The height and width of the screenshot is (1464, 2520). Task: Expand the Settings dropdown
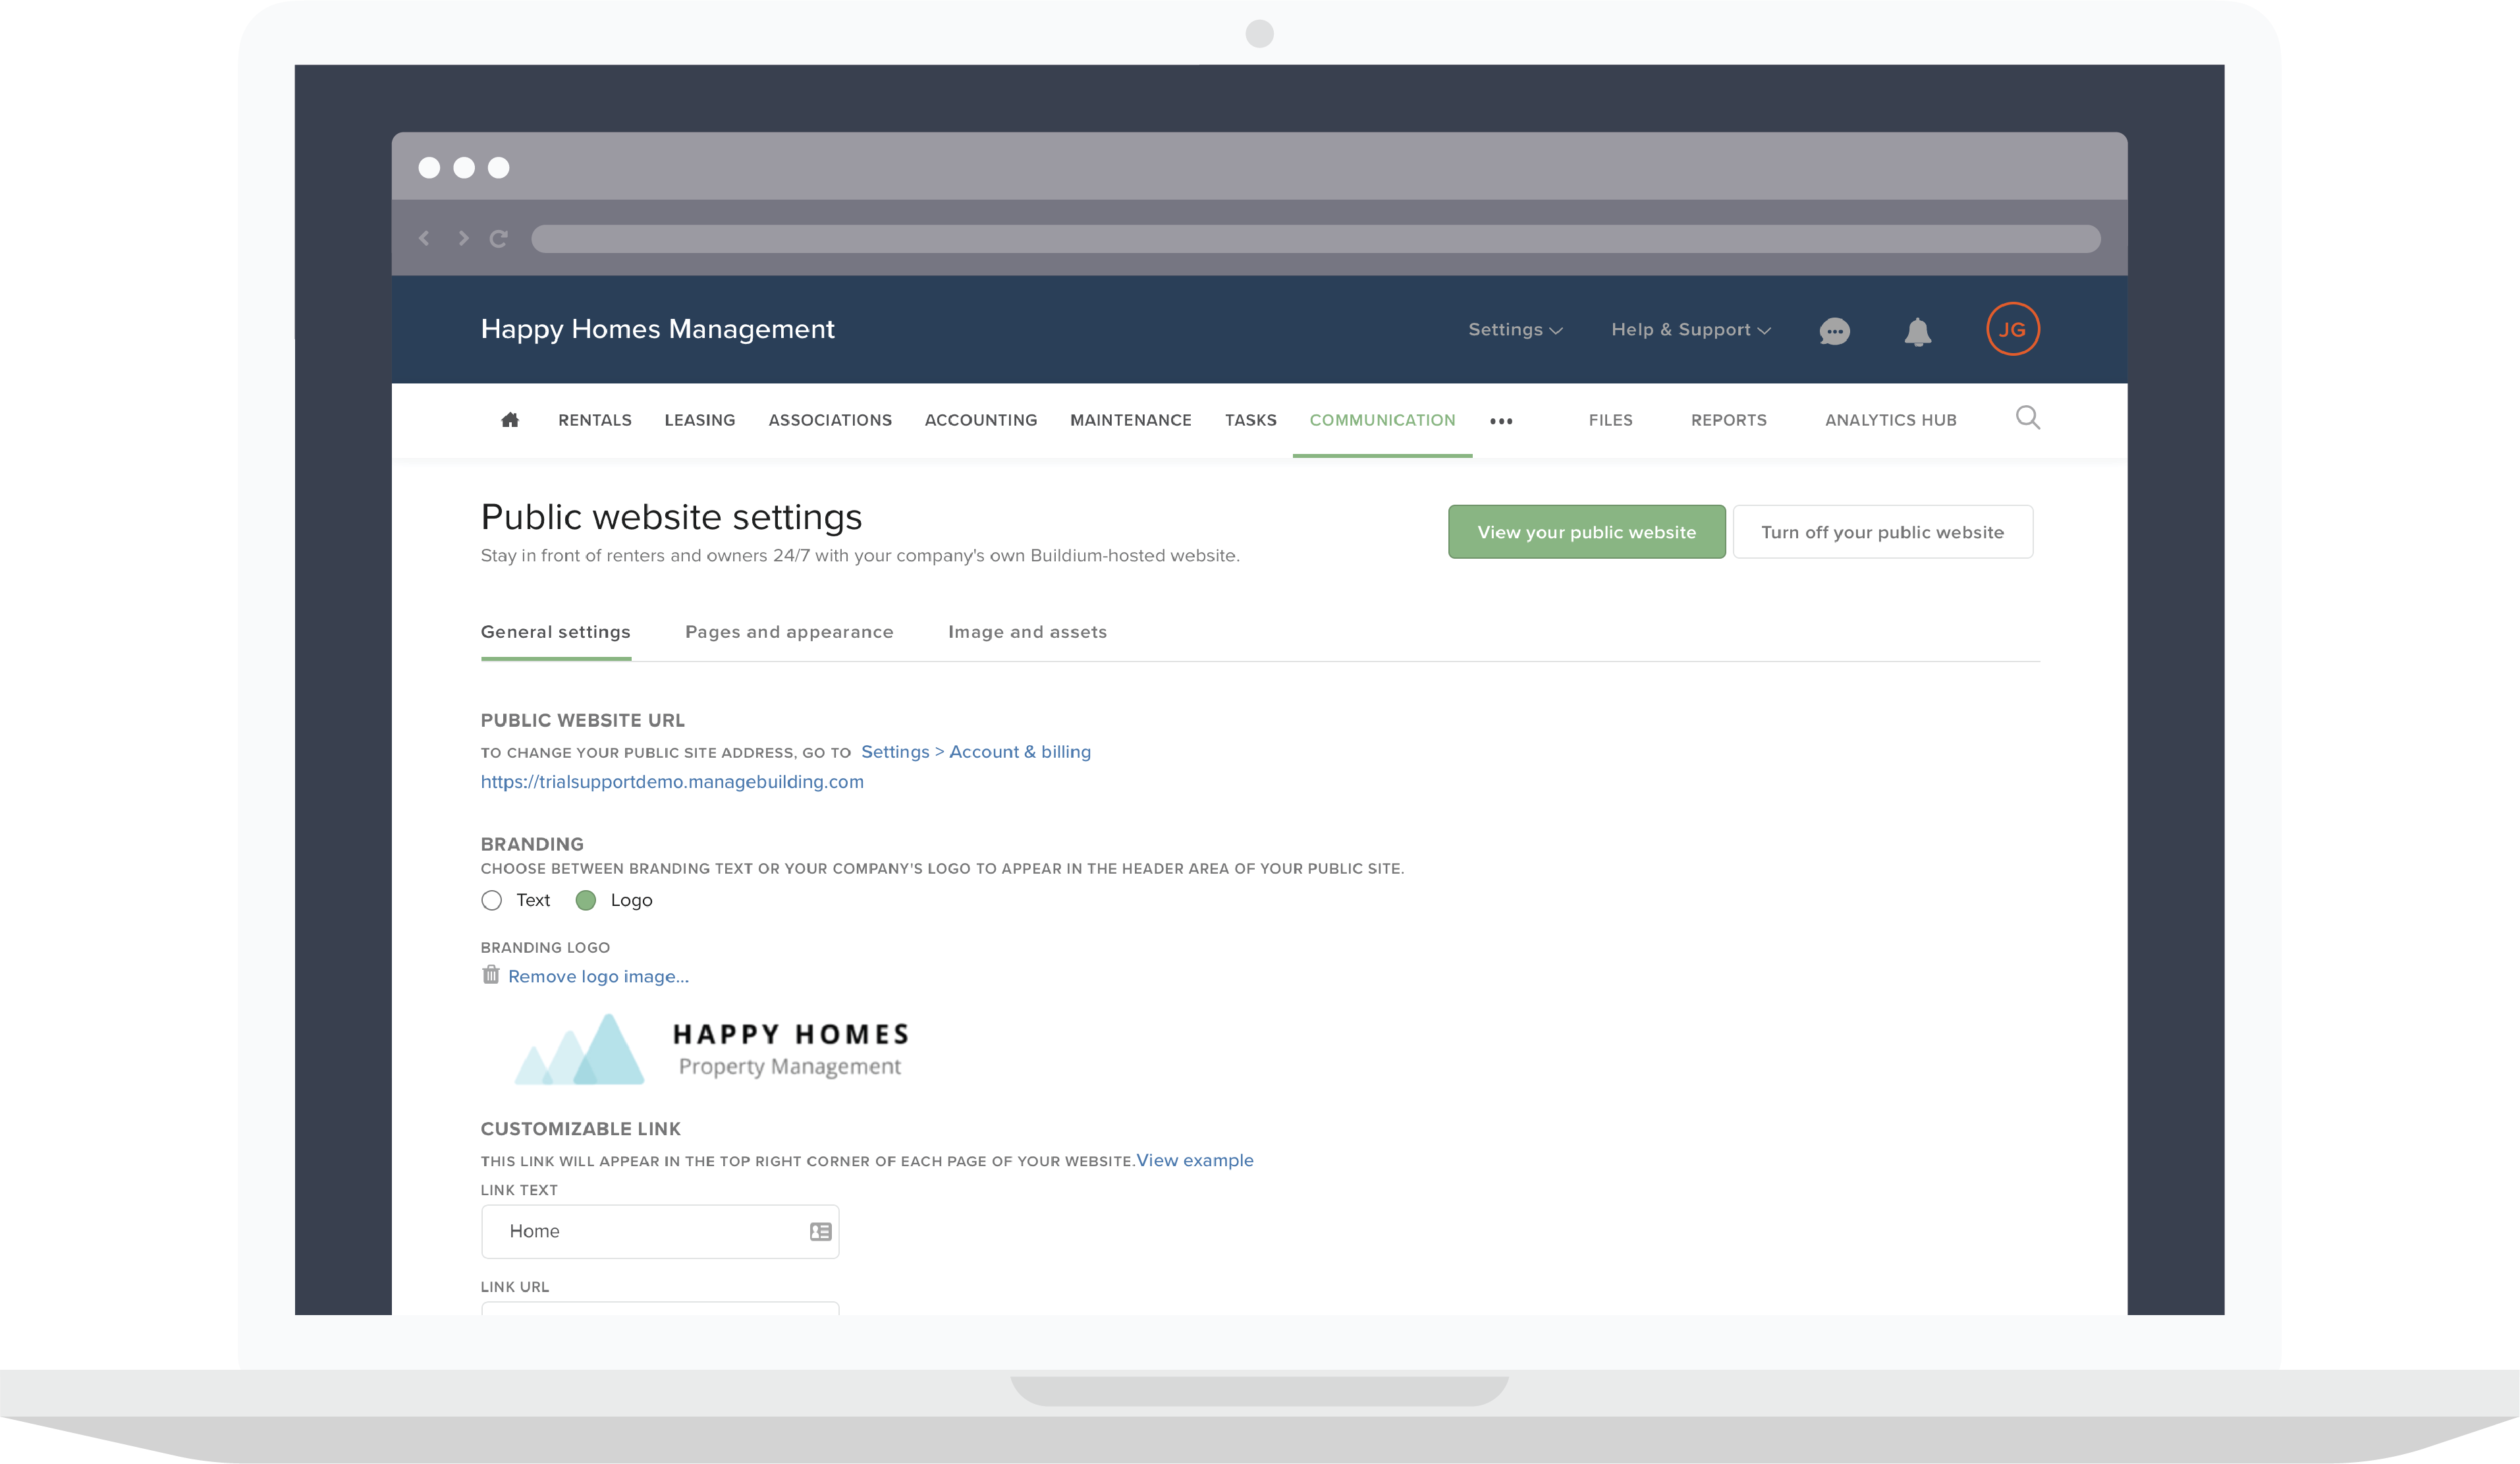(1515, 329)
